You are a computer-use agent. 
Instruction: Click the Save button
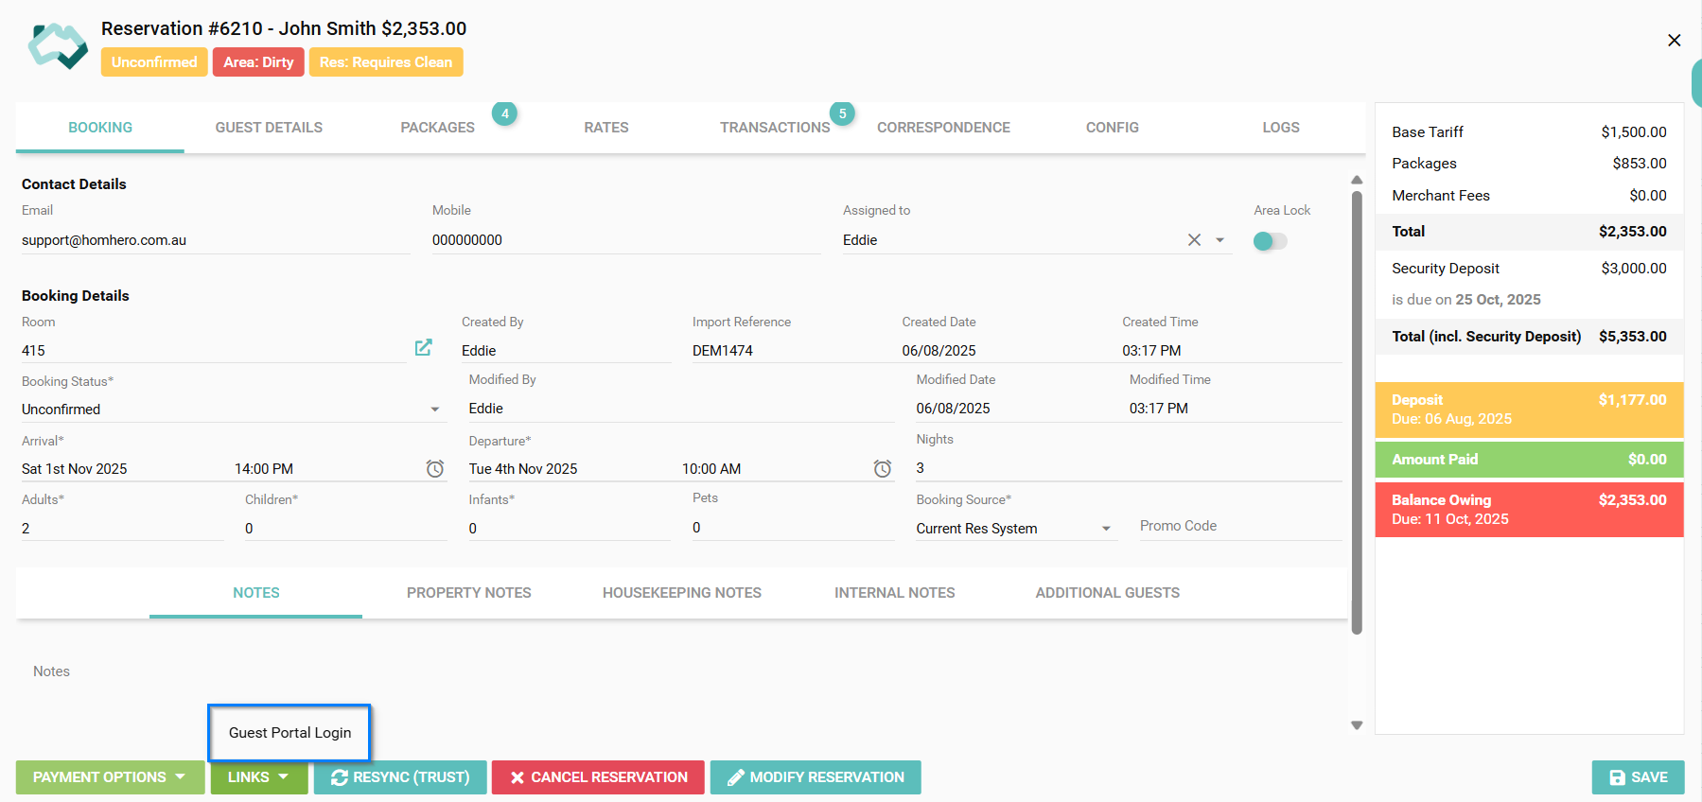click(x=1638, y=777)
